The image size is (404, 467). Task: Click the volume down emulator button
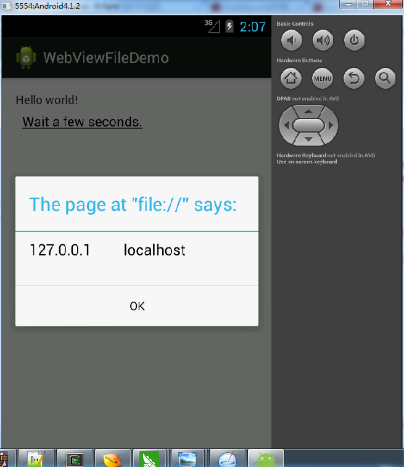pos(292,40)
